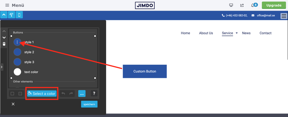Click the 'style 3' label
The image size is (288, 117).
pyautogui.click(x=29, y=62)
